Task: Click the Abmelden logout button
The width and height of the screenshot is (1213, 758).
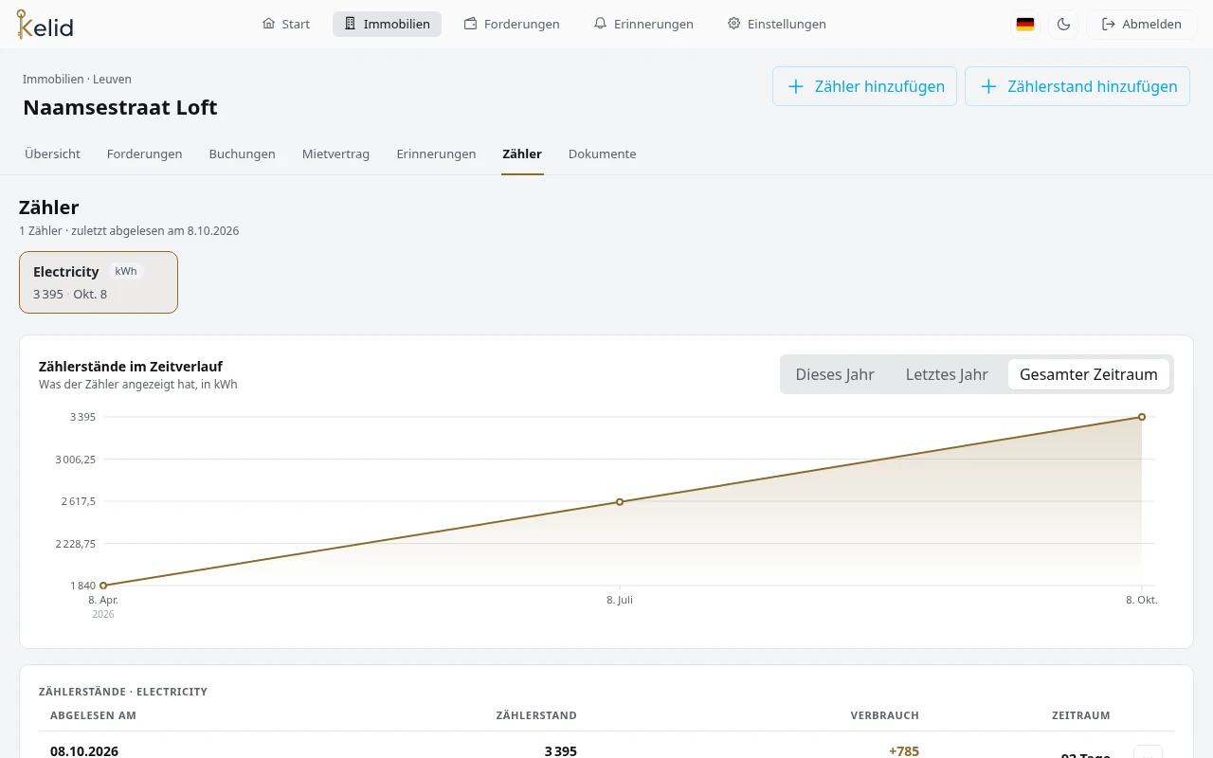Action: [x=1142, y=25]
